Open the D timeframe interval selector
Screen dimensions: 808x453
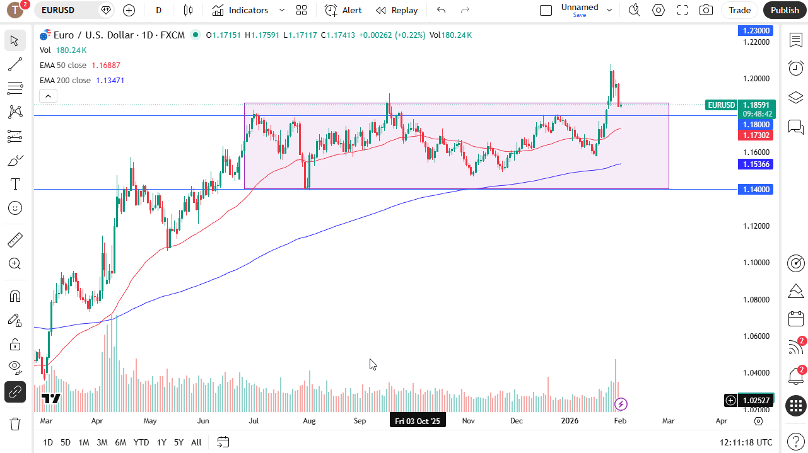[158, 10]
